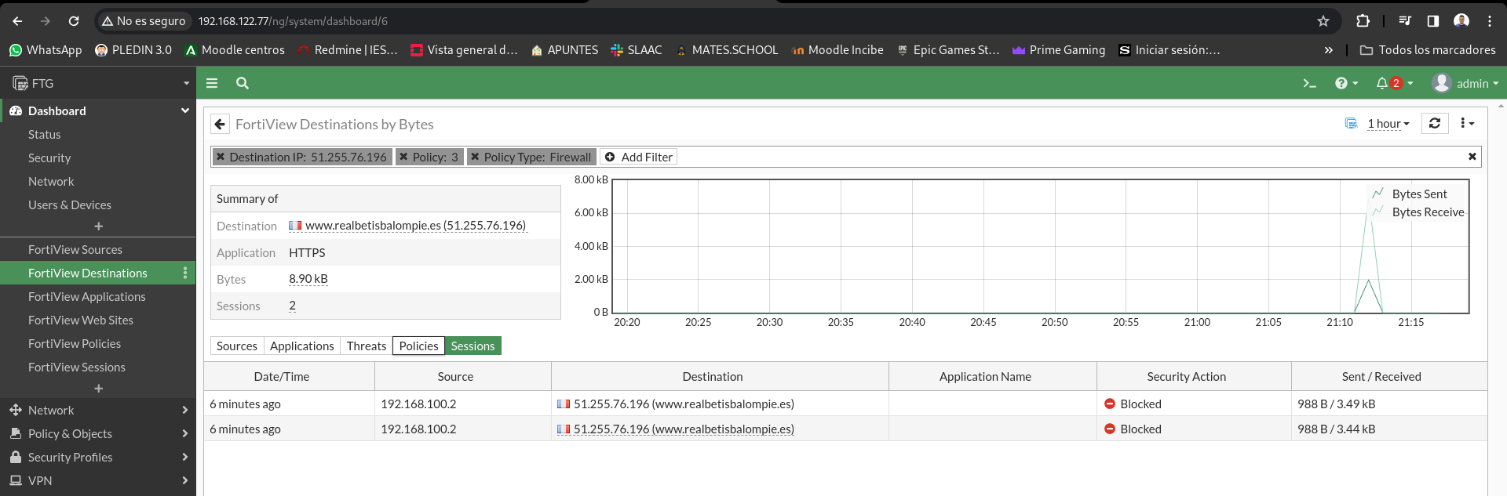Go back with the left arrow icon
Image resolution: width=1507 pixels, height=496 pixels.
click(x=221, y=125)
